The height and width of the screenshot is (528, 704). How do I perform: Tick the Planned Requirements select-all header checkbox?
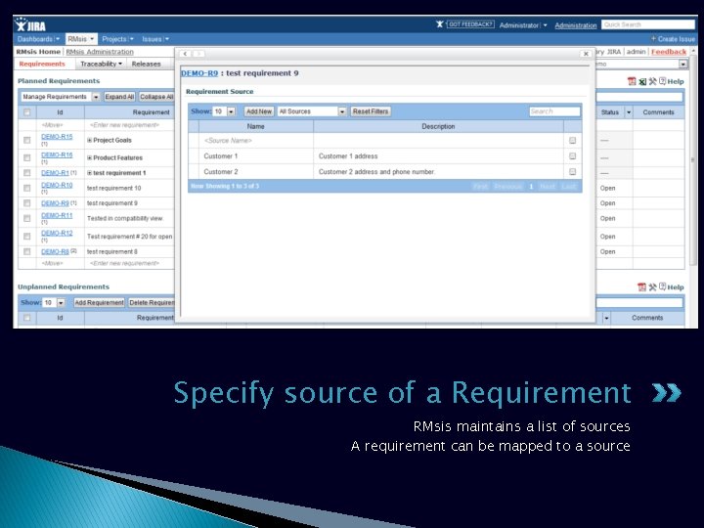tap(27, 112)
